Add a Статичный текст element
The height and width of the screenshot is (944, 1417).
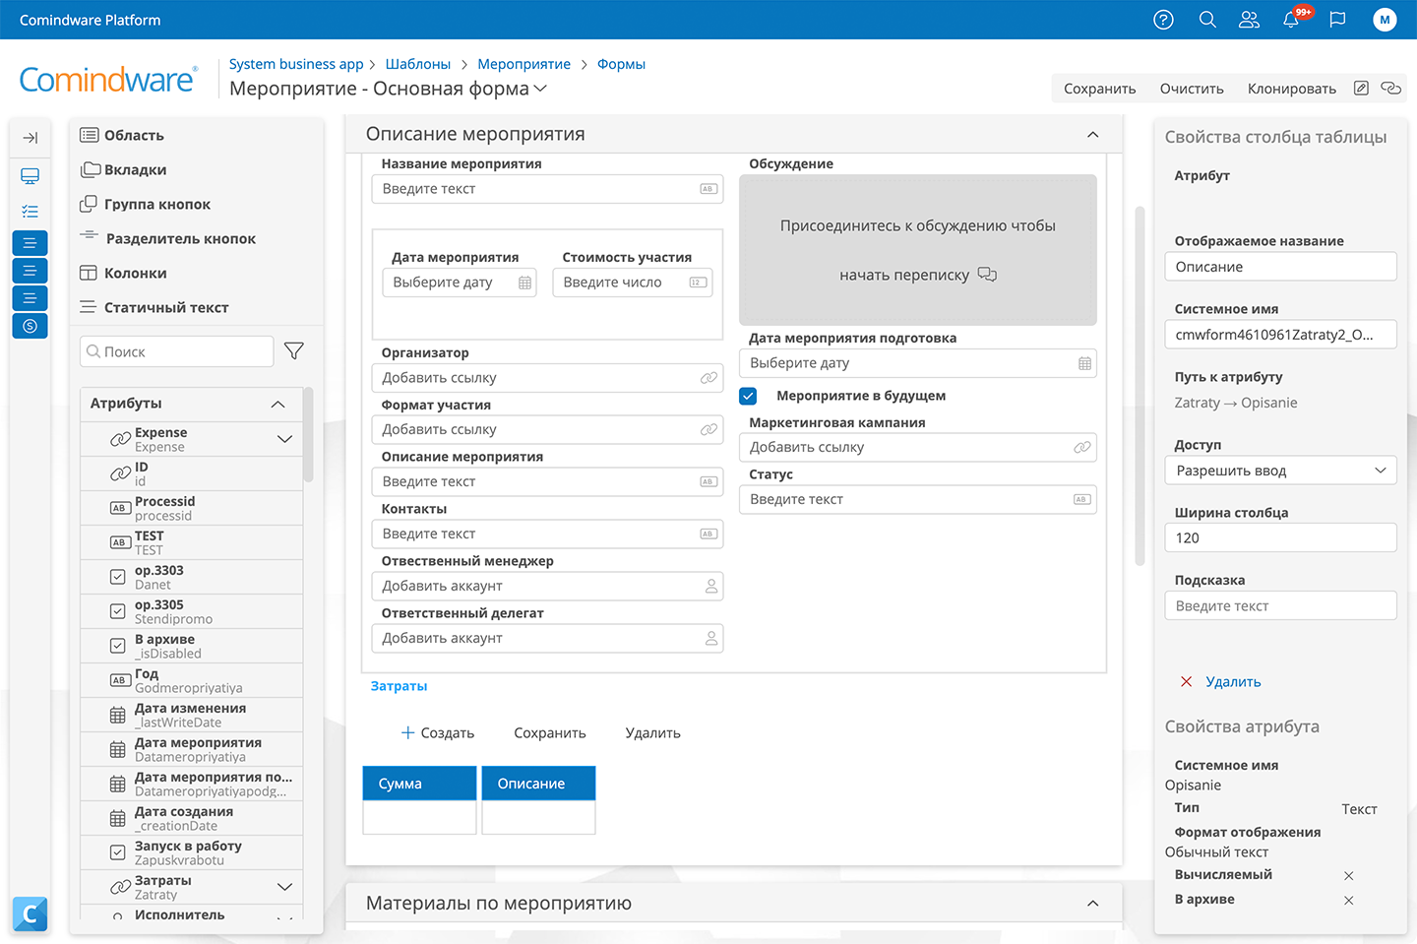pos(154,307)
